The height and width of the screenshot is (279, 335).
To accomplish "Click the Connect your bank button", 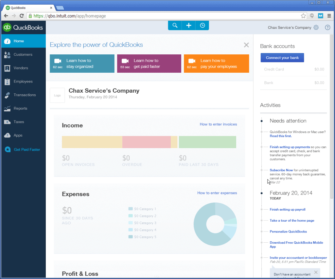I will 282,58.
